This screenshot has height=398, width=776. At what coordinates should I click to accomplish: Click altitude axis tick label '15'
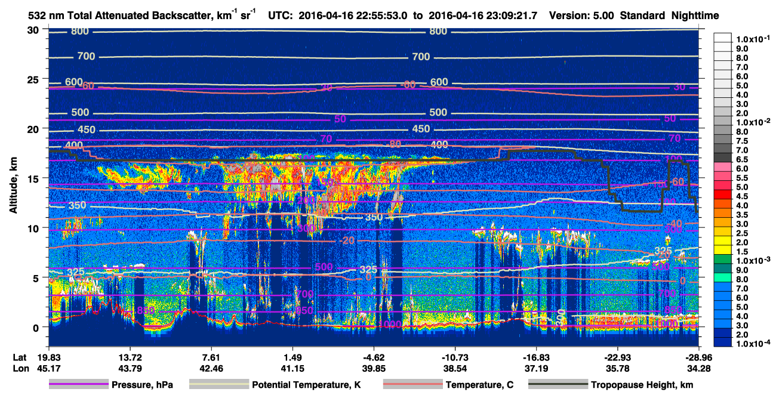pos(35,178)
